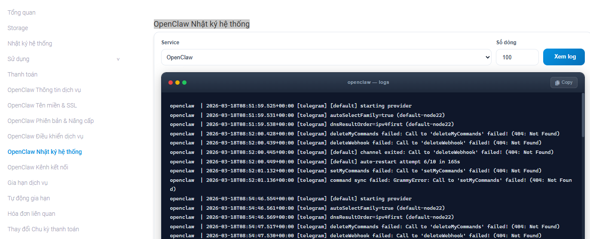Click log line 08:54:47.530 deleteWebhook failed
590x239 pixels.
tap(355, 236)
